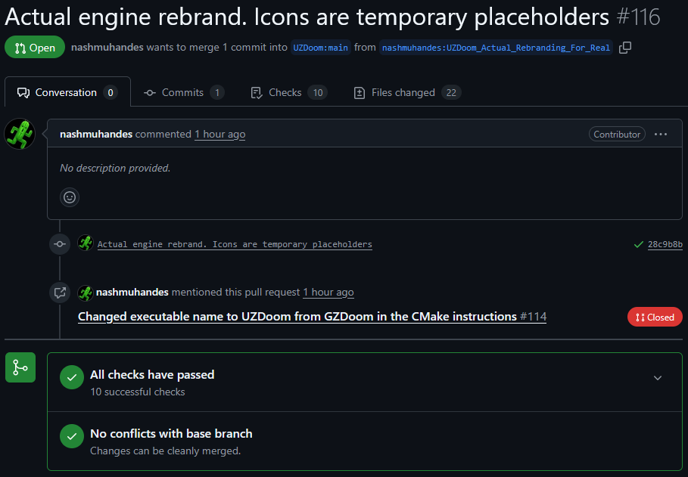Click the '10 successful checks' text
This screenshot has height=477, width=688.
pyautogui.click(x=137, y=392)
